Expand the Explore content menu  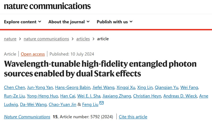point(23,22)
